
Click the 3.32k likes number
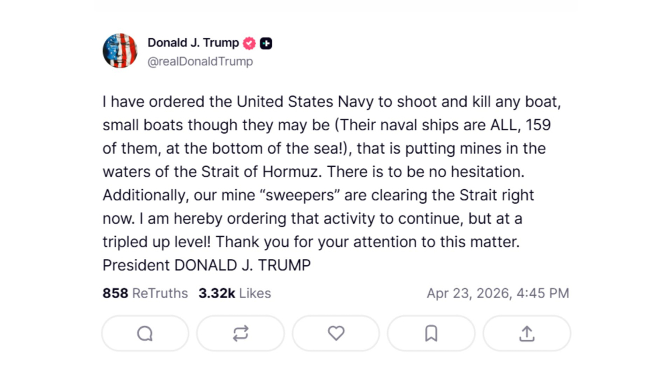(x=216, y=293)
